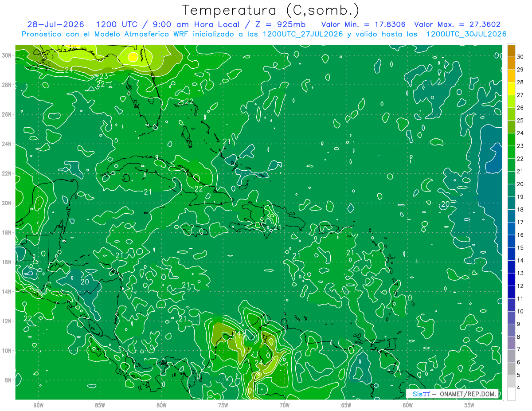The width and height of the screenshot is (532, 411).
Task: Click the '26' value on the color scale
Action: pyautogui.click(x=520, y=108)
